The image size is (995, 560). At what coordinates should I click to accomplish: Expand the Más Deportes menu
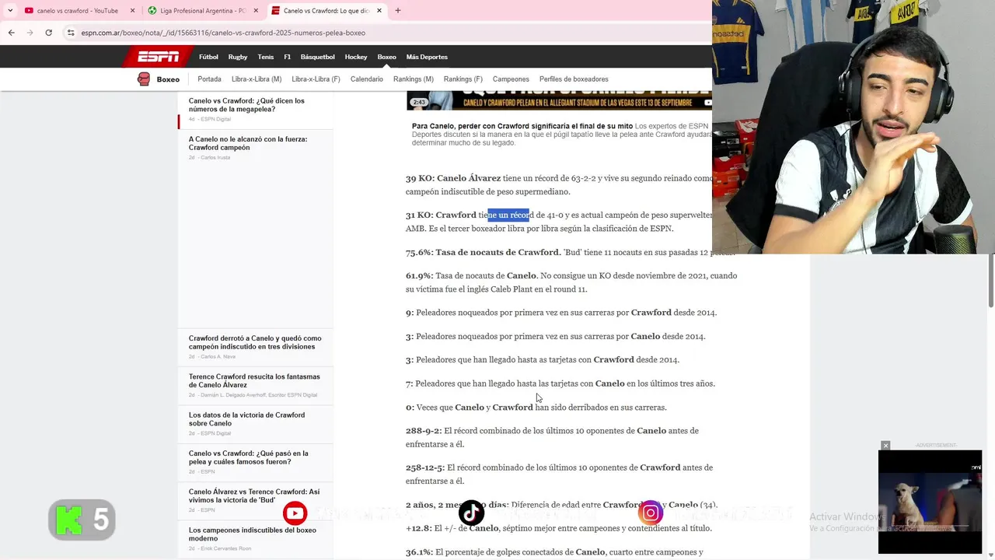427,57
